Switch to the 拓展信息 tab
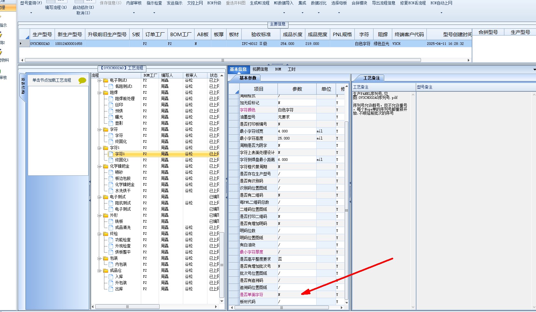 coord(260,69)
